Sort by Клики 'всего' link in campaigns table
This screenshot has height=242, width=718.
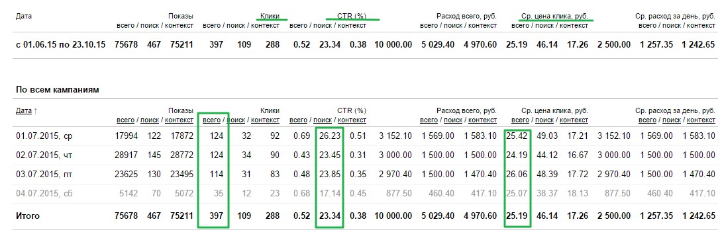[x=211, y=120]
